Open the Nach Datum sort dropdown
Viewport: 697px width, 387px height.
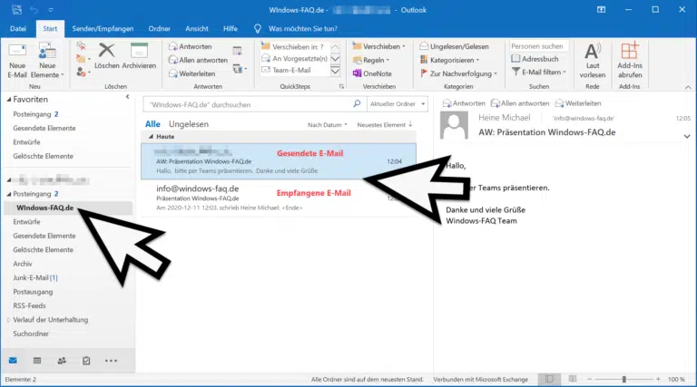(327, 124)
